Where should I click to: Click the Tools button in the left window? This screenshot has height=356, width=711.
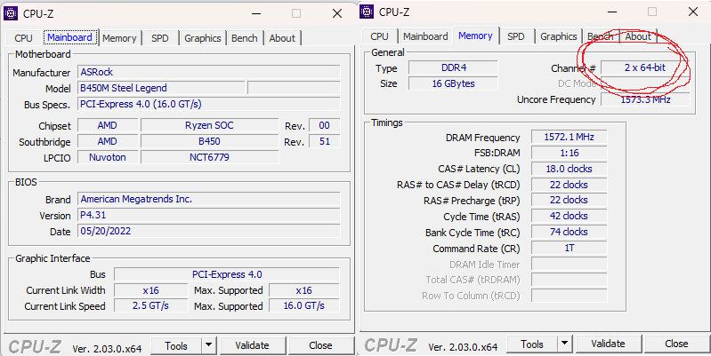click(176, 346)
